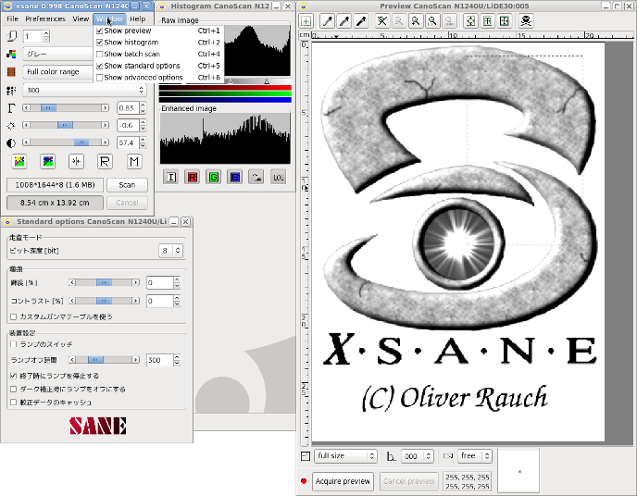Click the XSANE logo preview image
The image size is (637, 496).
pyautogui.click(x=457, y=242)
